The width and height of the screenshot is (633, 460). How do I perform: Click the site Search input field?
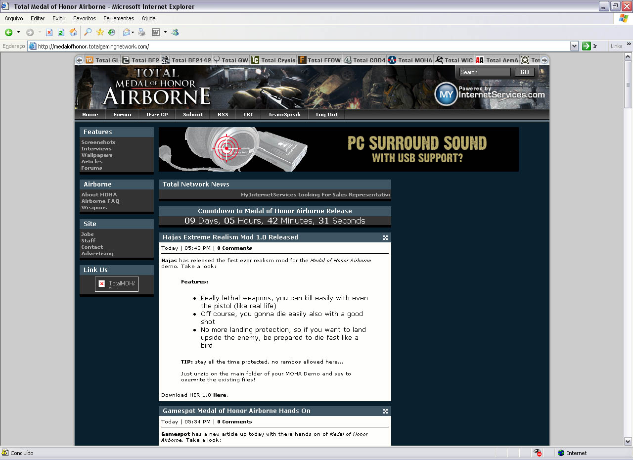click(485, 72)
